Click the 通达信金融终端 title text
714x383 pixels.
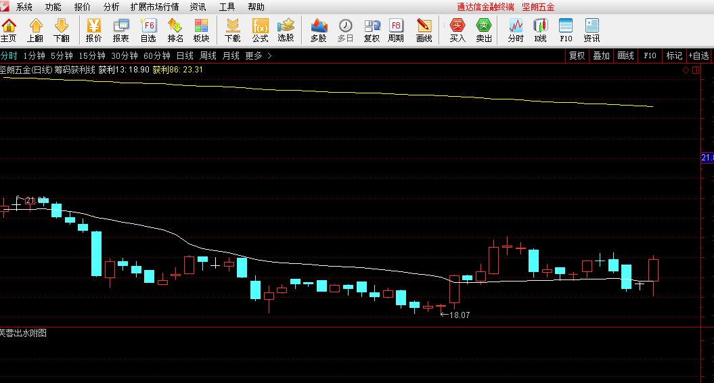pos(485,7)
